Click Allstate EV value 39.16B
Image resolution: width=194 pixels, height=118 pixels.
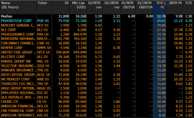coord(64,57)
